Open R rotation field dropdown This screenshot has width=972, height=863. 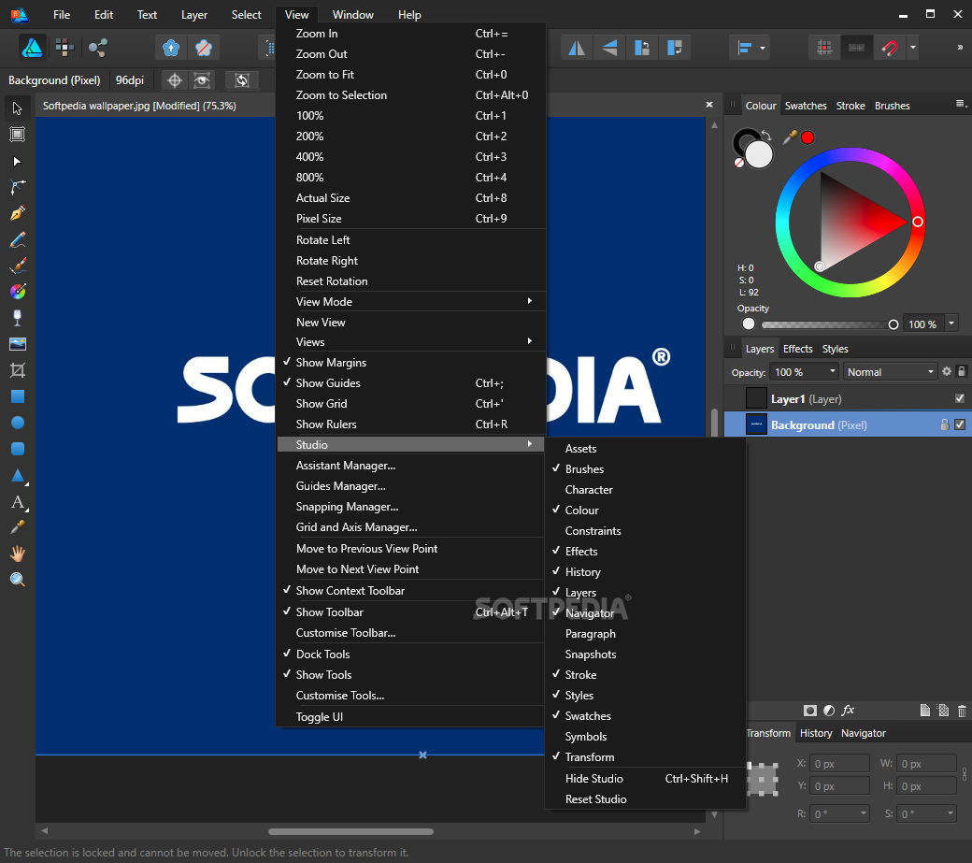click(863, 813)
